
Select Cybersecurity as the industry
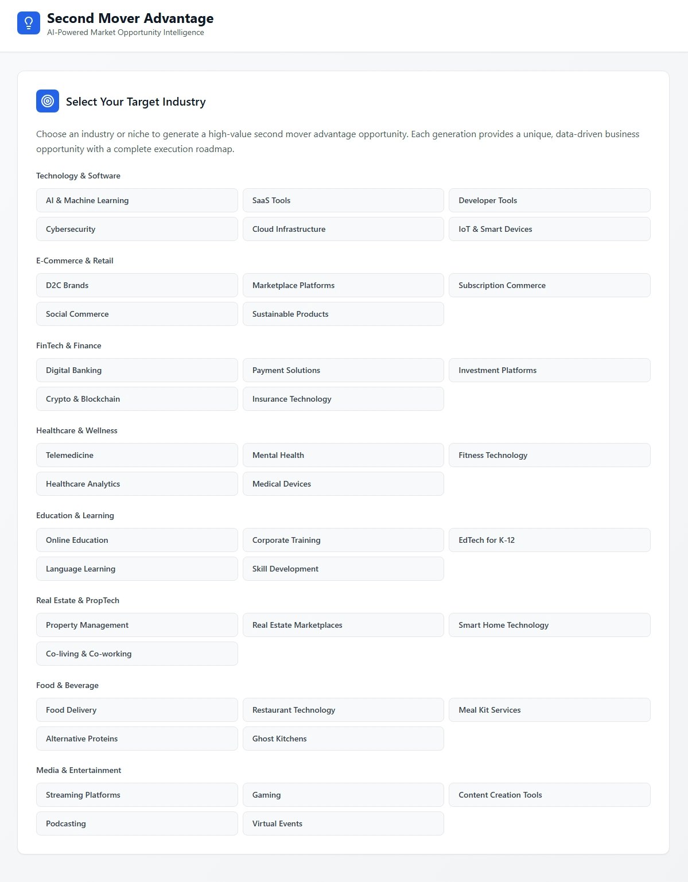(x=137, y=228)
